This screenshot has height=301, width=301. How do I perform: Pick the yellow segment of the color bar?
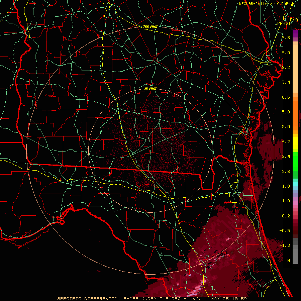(295, 143)
